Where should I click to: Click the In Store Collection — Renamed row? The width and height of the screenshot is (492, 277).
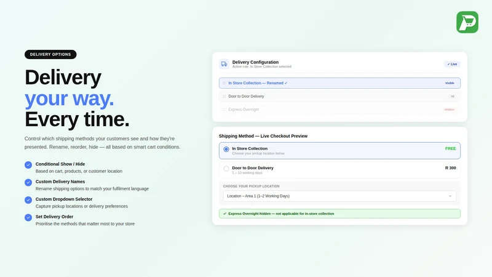(x=339, y=83)
